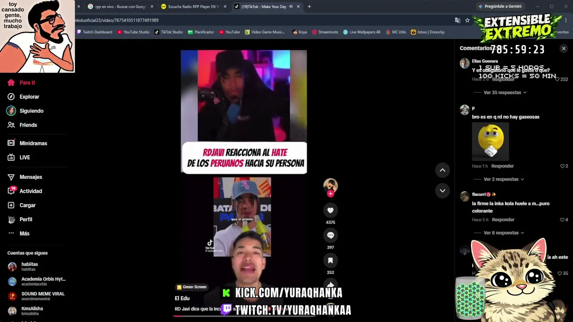Screen dimensions: 573x322
Task: Open the emoji sticker image in comment
Action: coord(490,141)
